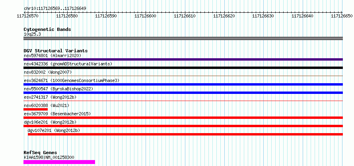Viewport: 354px width, 166px height.
Task: Click the nsv6020388 (Wu2021) variant label
Action: tap(47, 105)
